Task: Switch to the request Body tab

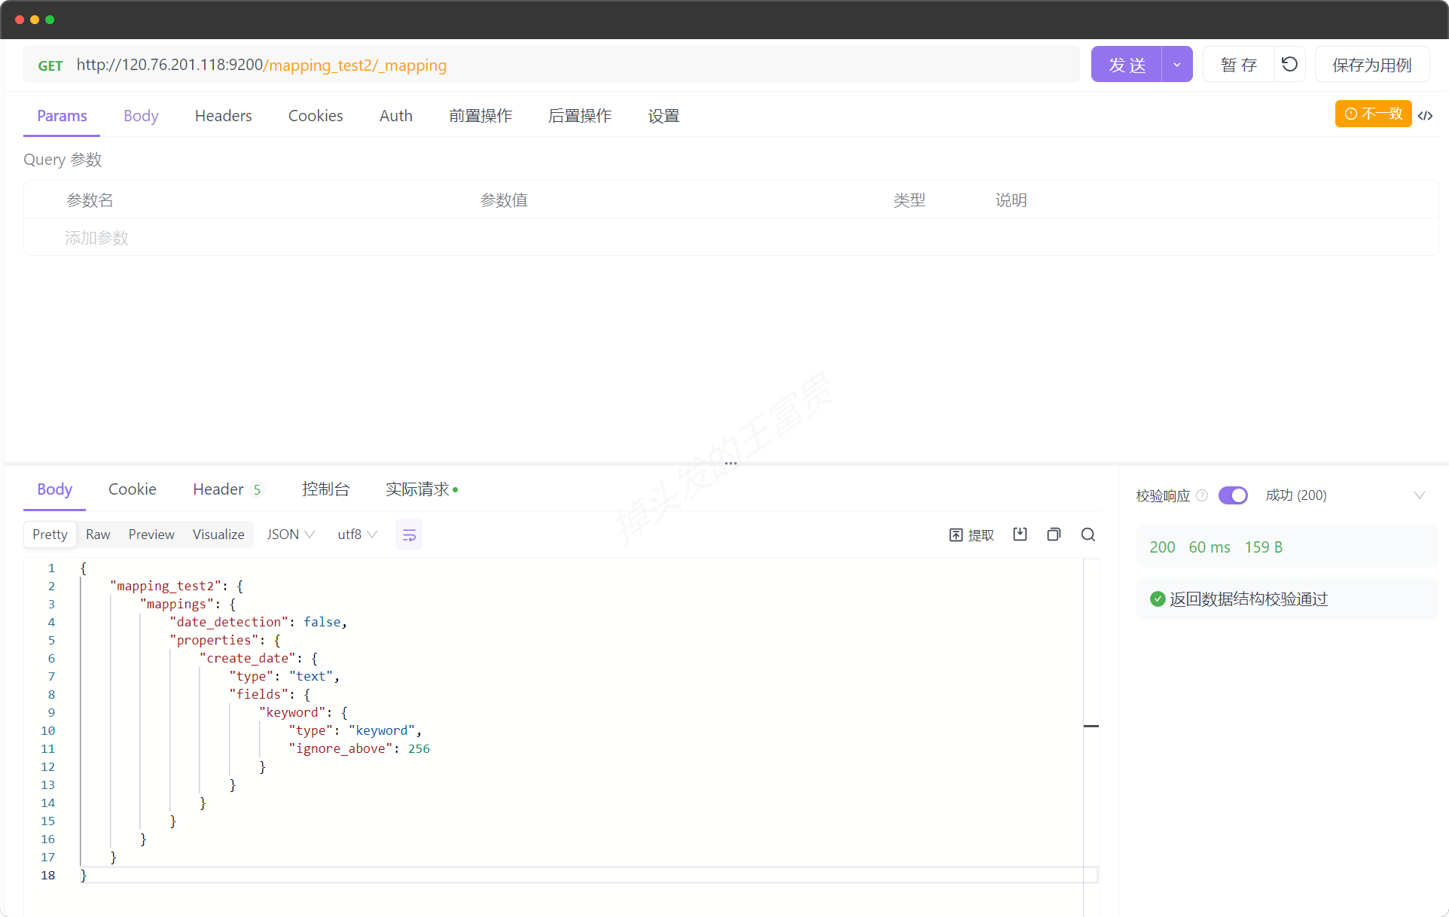Action: (141, 116)
